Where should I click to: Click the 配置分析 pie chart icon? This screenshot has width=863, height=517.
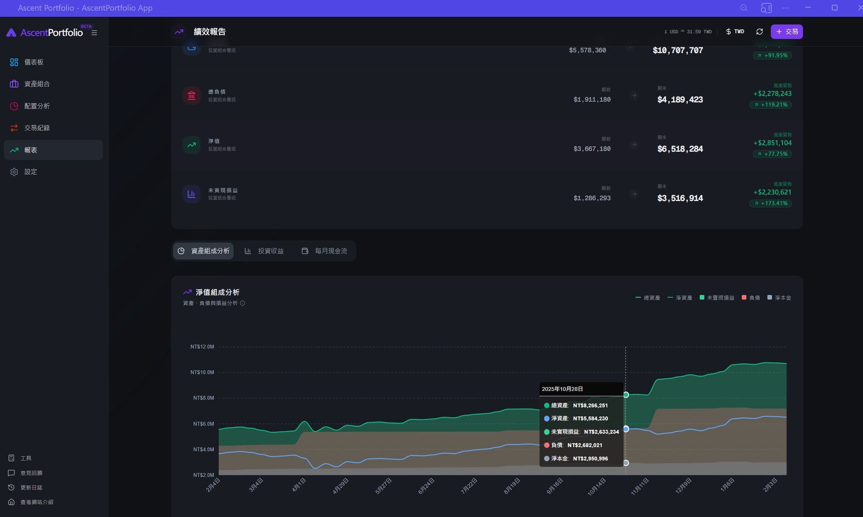14,106
